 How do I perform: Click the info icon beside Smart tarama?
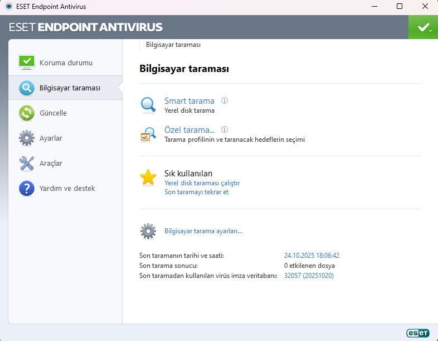(x=225, y=101)
